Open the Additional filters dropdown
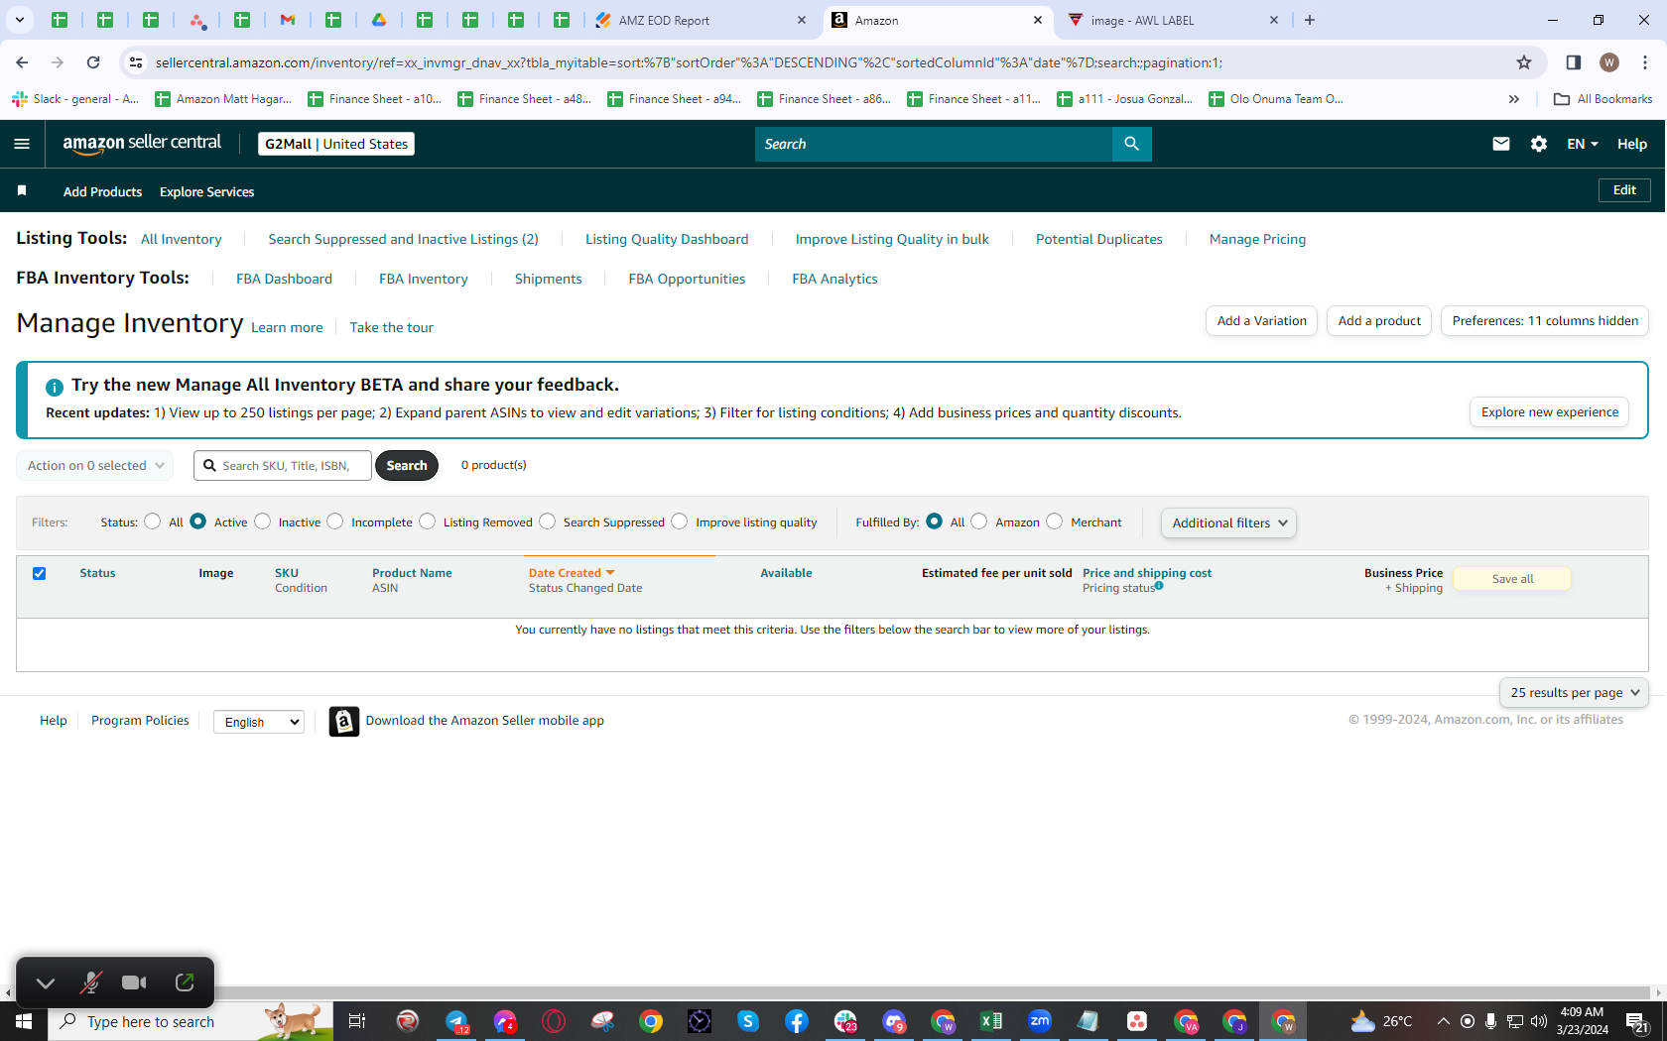The width and height of the screenshot is (1667, 1041). point(1228,522)
